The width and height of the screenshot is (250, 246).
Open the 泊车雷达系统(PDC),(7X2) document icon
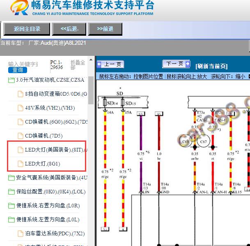click(21, 234)
